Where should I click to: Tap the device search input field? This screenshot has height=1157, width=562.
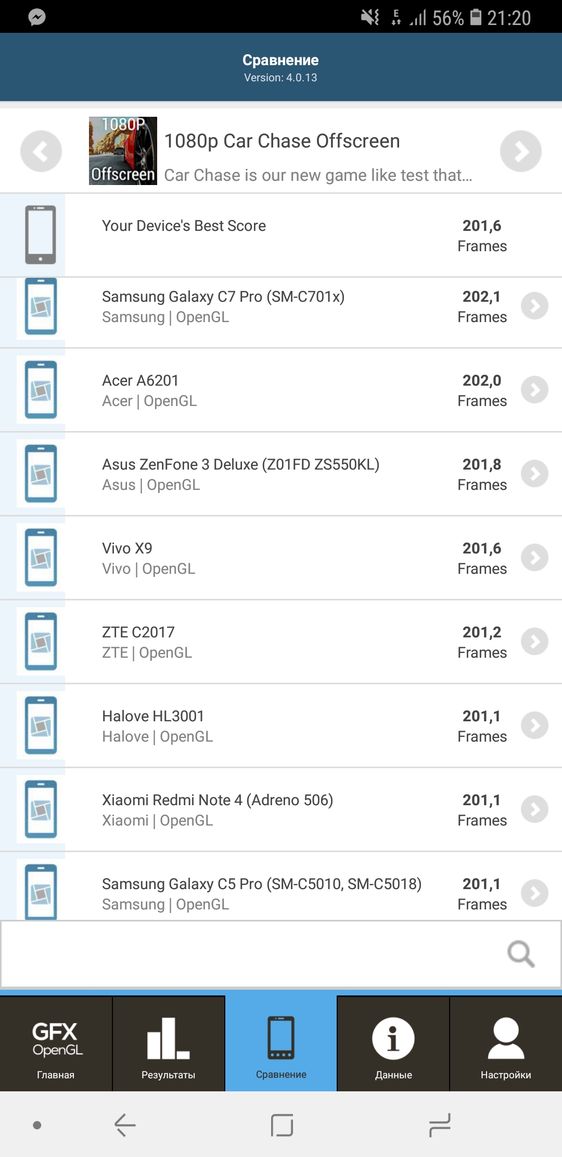pos(250,954)
